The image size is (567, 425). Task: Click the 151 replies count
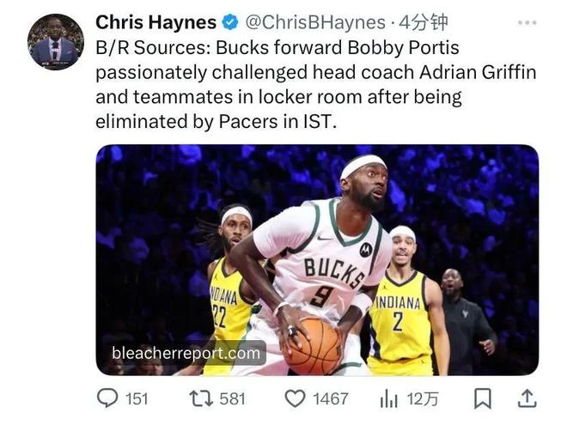(137, 399)
